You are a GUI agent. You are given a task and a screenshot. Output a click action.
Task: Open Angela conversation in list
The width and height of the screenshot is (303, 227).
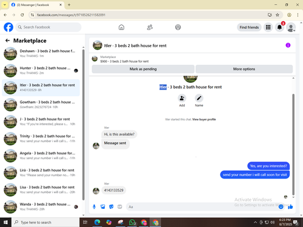coord(41,156)
